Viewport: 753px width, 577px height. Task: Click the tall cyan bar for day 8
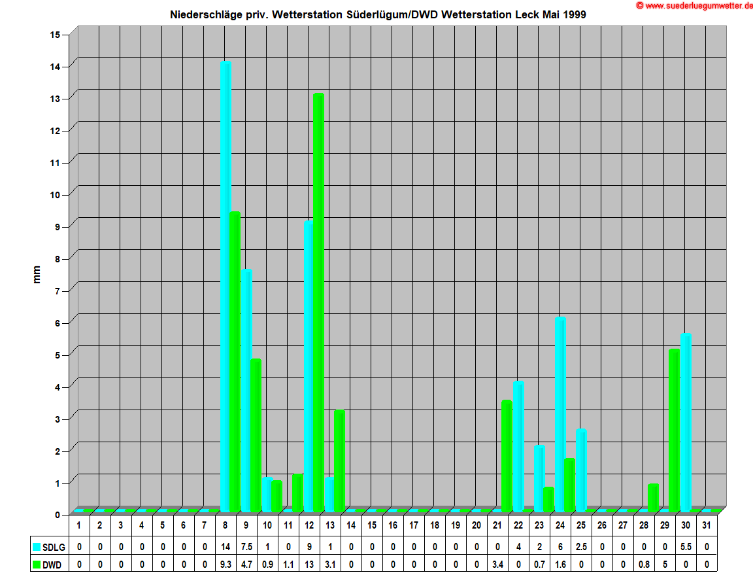(x=226, y=288)
